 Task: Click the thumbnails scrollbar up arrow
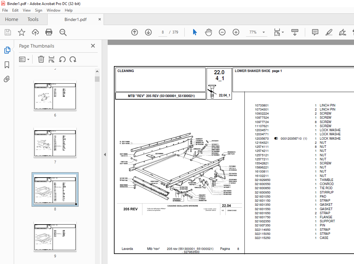tap(97, 71)
